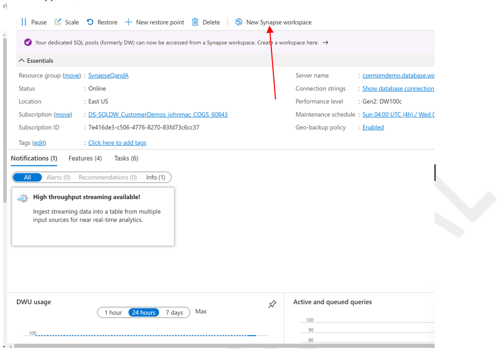Screen dimensions: 499x349
Task: Click the streaming gear icon on the notification card
Action: [22, 198]
